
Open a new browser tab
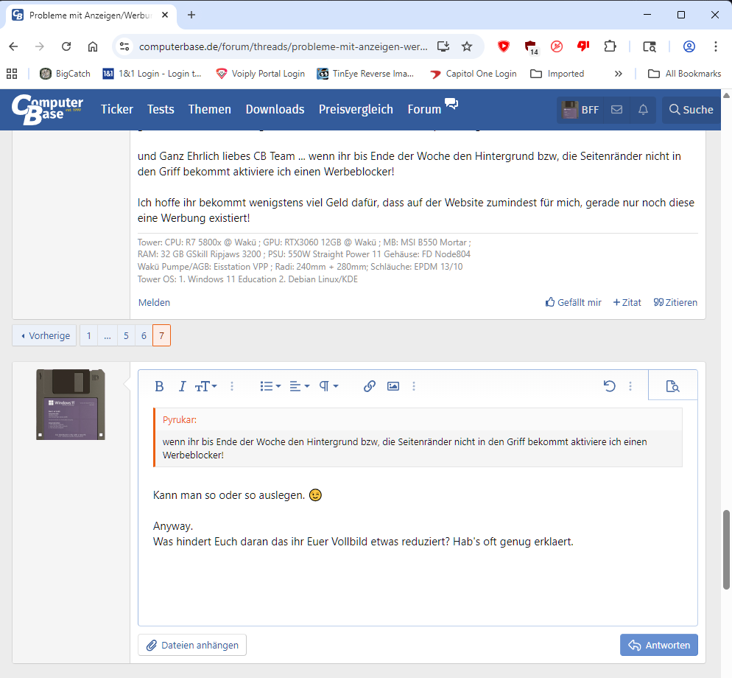coord(191,15)
